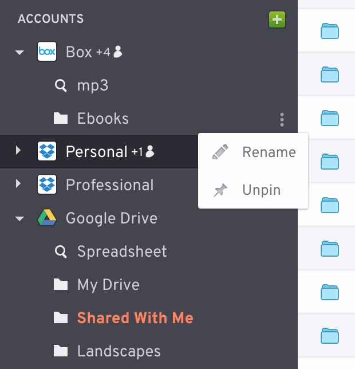
Task: Click the users icon next to Box +4
Action: (118, 52)
